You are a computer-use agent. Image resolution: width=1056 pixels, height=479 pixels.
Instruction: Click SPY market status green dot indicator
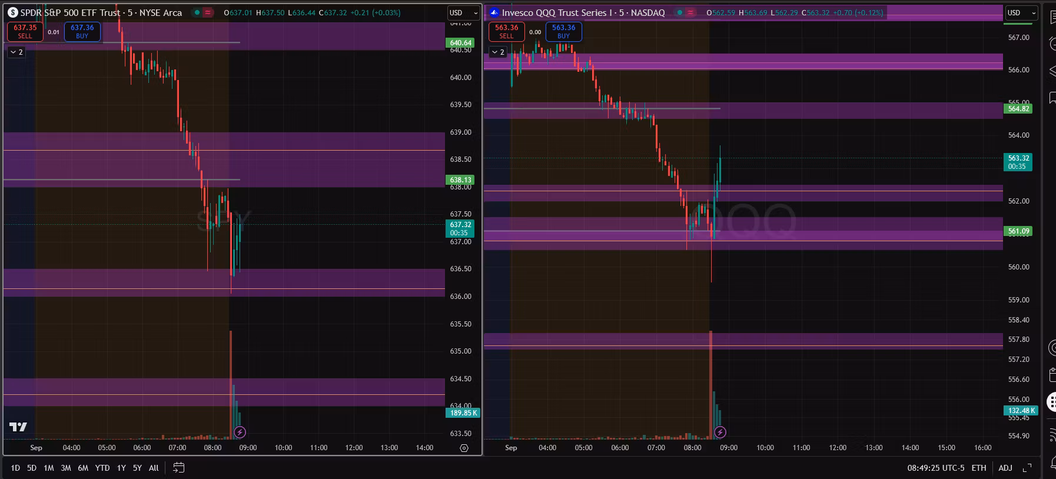[x=197, y=12]
